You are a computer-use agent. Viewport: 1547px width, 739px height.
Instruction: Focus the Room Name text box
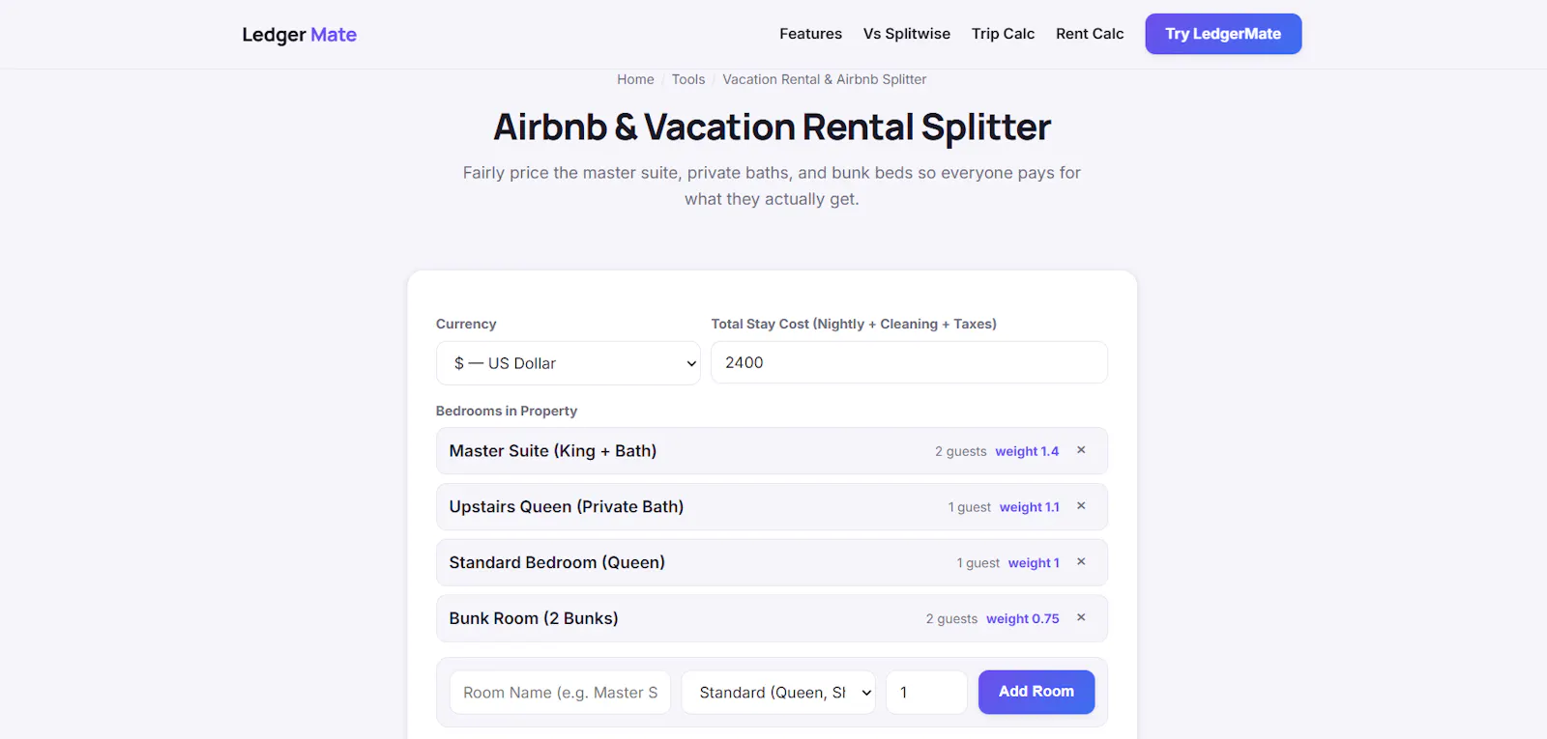coord(560,693)
